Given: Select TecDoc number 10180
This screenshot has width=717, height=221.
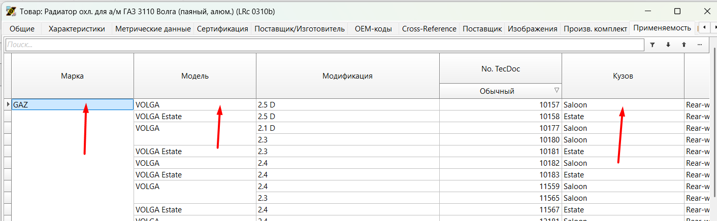Looking at the screenshot, I should tap(501, 140).
